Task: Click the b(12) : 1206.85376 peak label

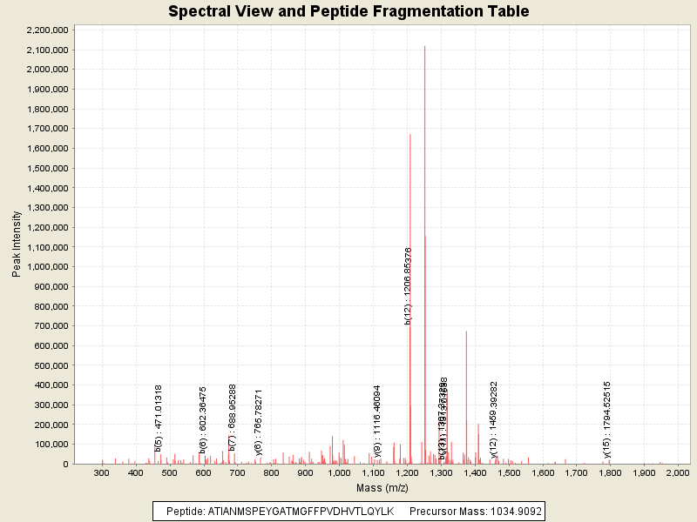Action: [408, 285]
